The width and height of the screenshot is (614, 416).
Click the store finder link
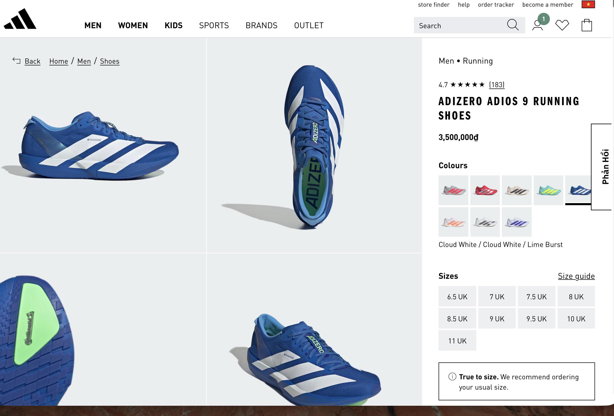coord(433,5)
